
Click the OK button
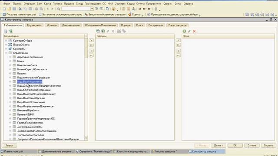coord(235,146)
